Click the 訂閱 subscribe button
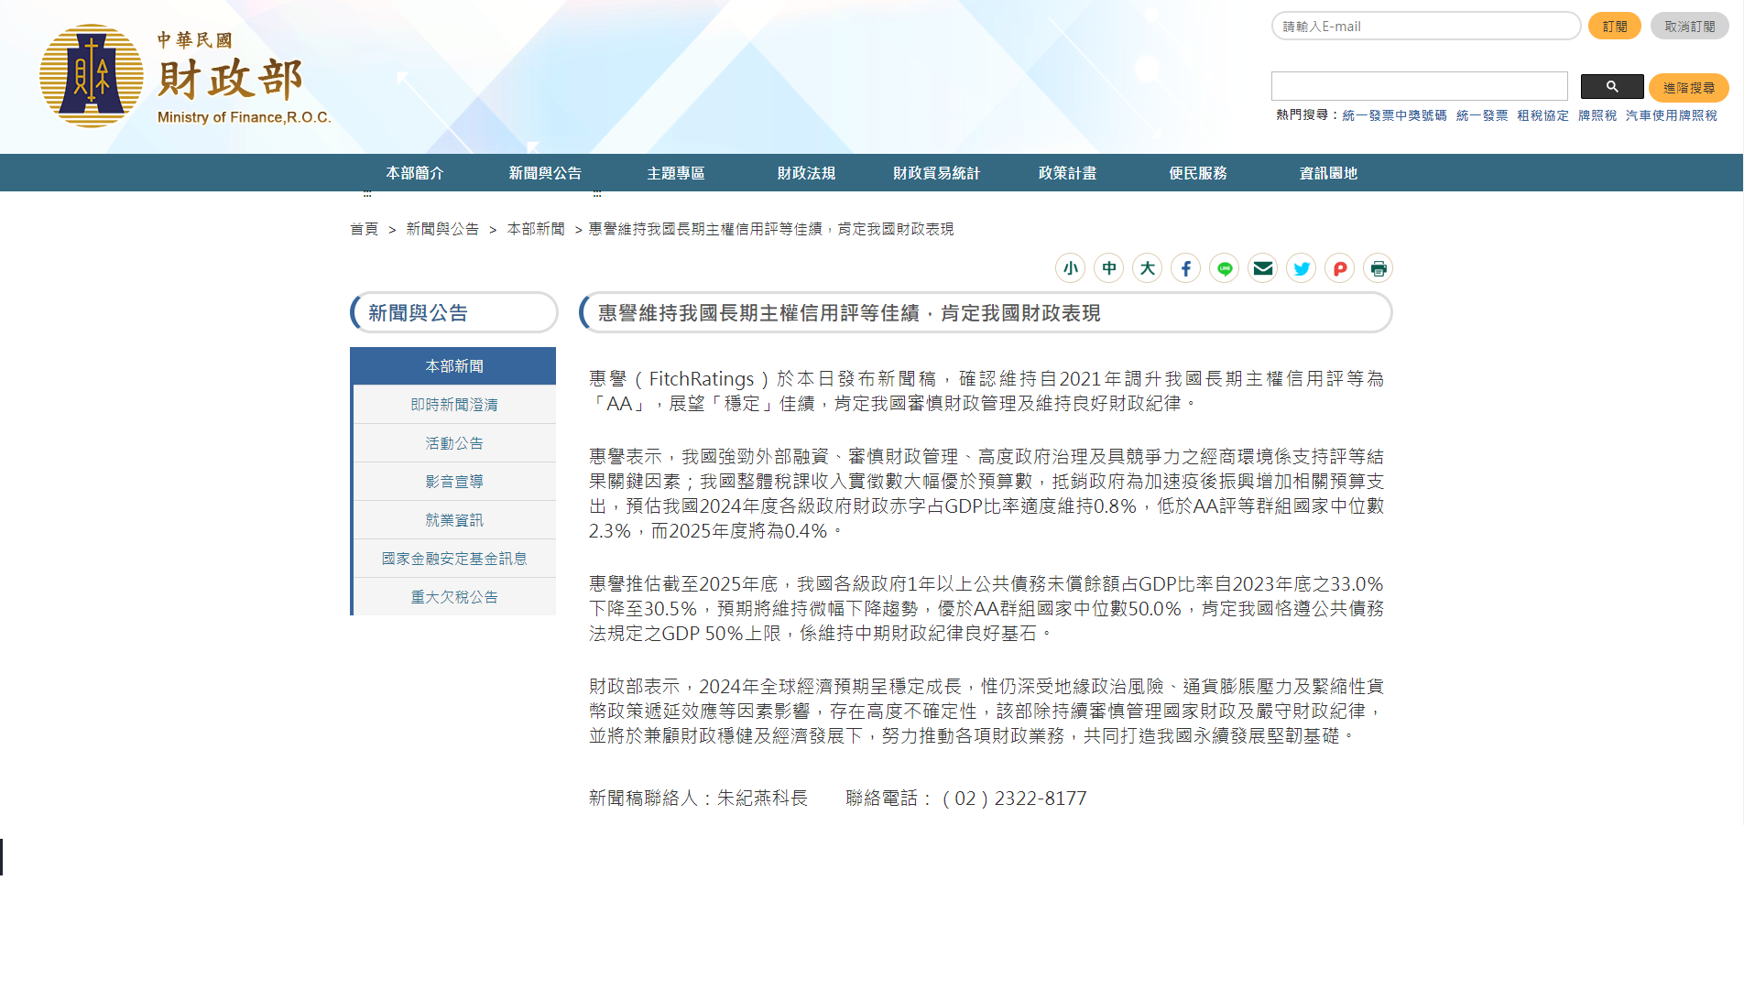 pos(1614,25)
